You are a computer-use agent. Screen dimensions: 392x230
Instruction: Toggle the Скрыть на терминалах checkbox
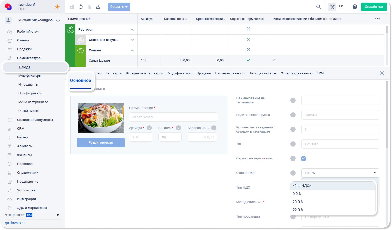(x=303, y=158)
